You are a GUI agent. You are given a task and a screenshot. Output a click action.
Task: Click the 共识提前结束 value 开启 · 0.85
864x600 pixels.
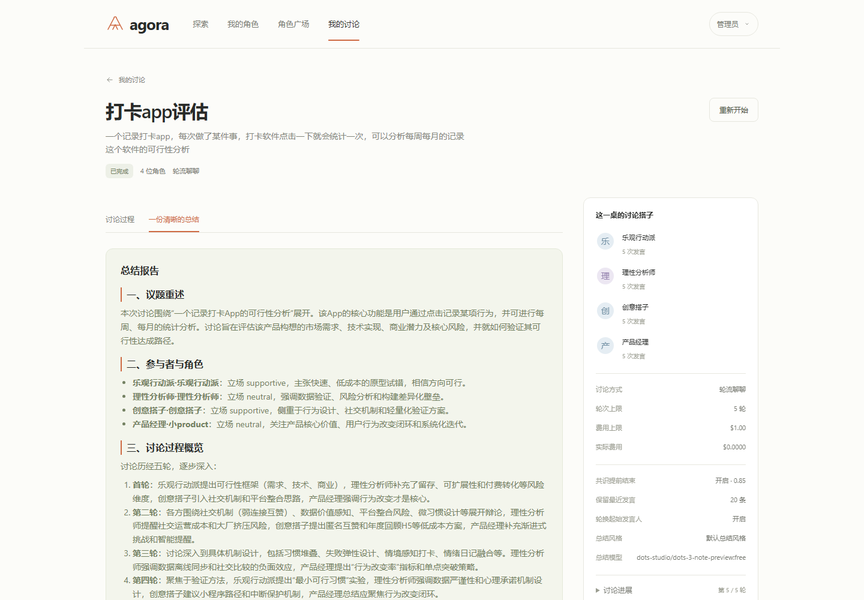730,481
